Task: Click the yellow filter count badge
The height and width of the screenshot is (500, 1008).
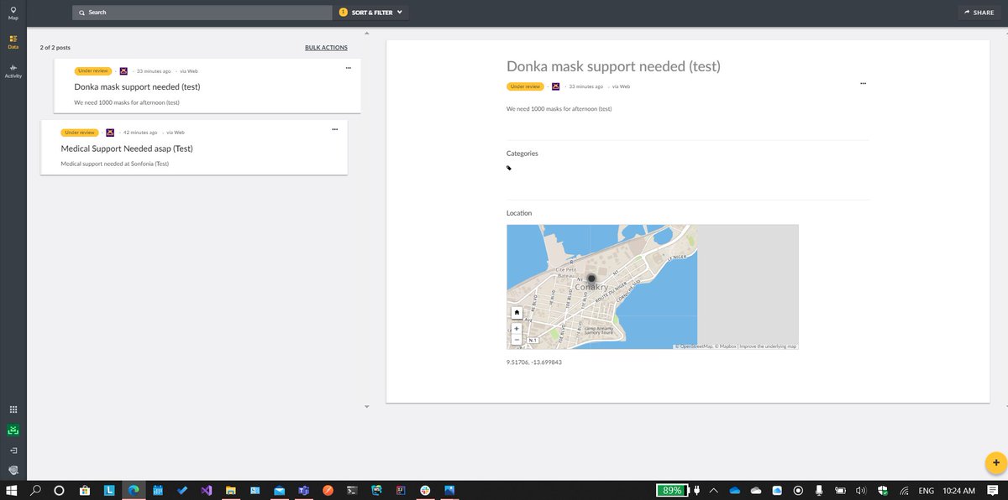Action: pos(343,13)
